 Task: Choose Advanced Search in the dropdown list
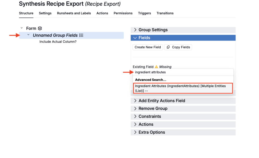point(150,80)
